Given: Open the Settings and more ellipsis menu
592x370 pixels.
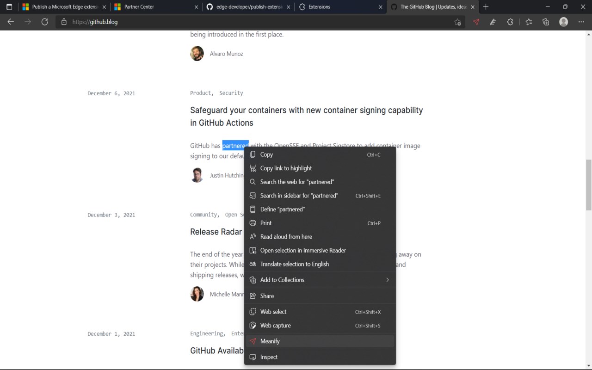Looking at the screenshot, I should pos(581,22).
